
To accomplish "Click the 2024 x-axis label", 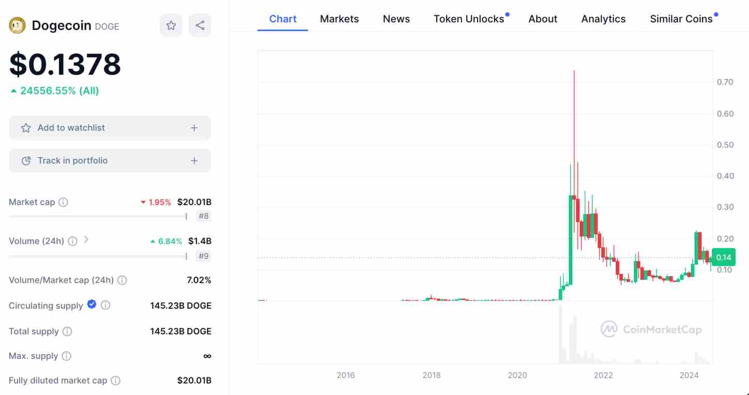I will (689, 375).
